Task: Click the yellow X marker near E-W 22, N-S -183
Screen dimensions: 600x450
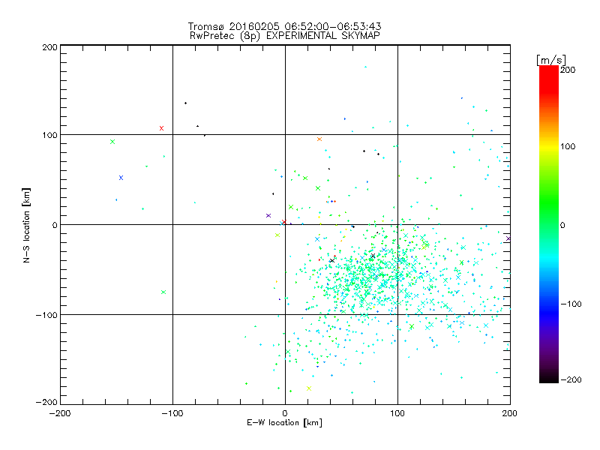Action: pos(309,388)
